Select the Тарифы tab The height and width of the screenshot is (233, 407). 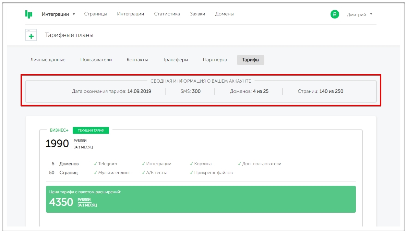pyautogui.click(x=250, y=60)
